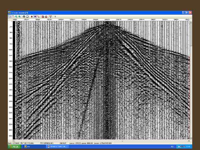Screen dimensions: 200x150
Task: Select the crosshair target tool
Action: 24,17
